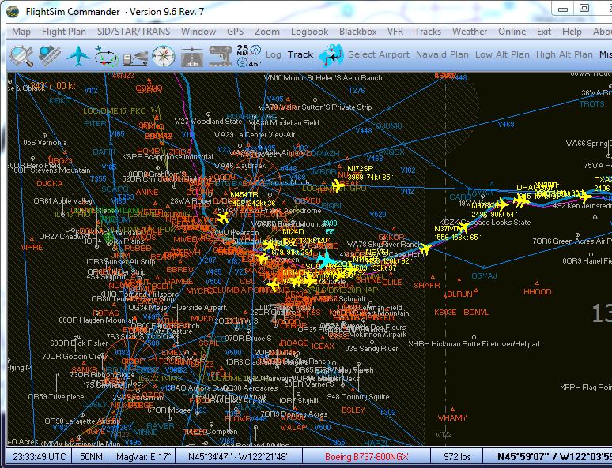Click the Boeing B737-800NGX status label
This screenshot has height=468, width=612.
(x=367, y=457)
